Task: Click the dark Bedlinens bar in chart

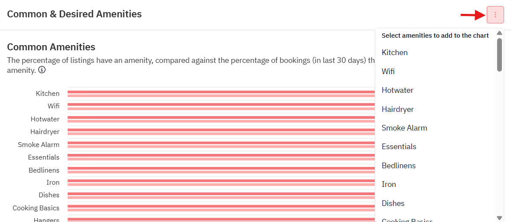Action: tap(221, 168)
